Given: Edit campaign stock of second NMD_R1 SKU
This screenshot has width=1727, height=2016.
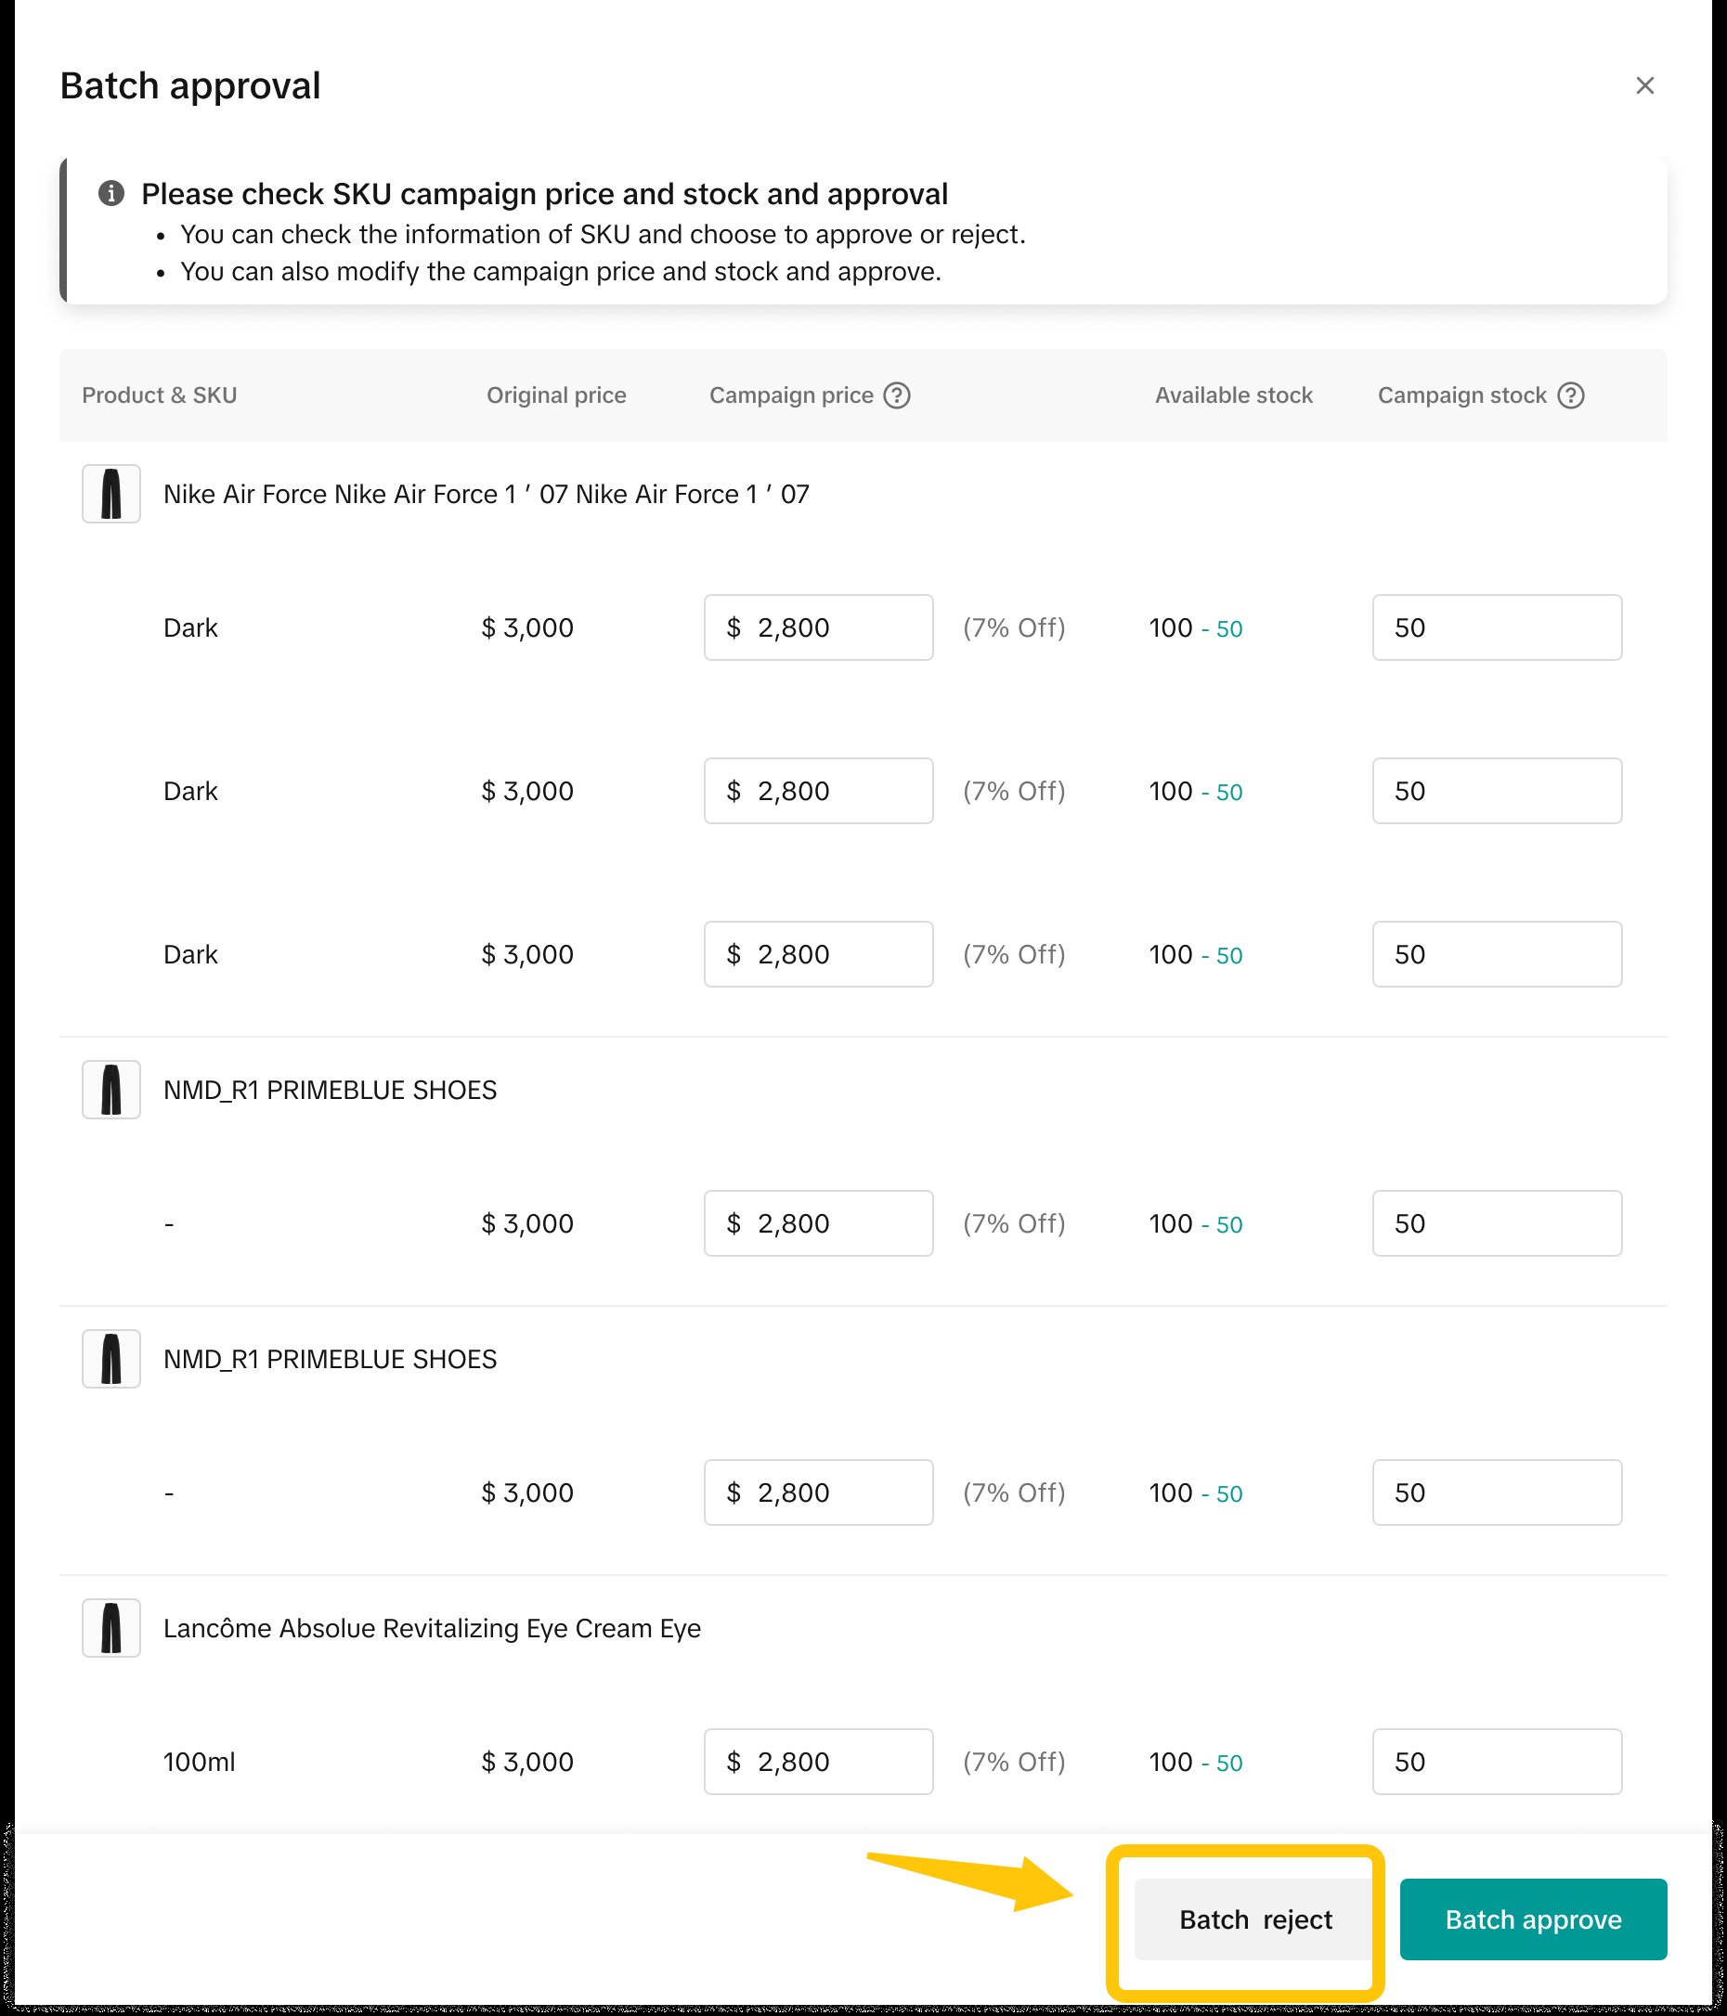Looking at the screenshot, I should point(1497,1493).
